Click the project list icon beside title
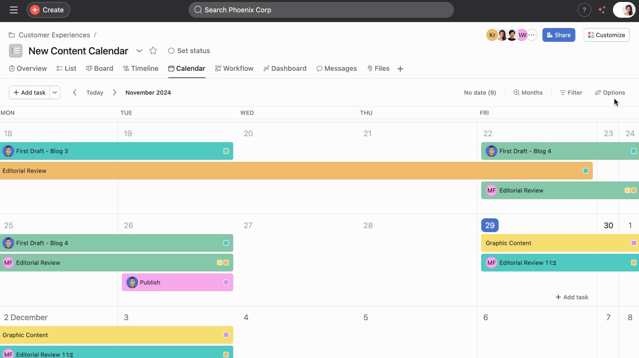Image resolution: width=639 pixels, height=358 pixels. (16, 51)
